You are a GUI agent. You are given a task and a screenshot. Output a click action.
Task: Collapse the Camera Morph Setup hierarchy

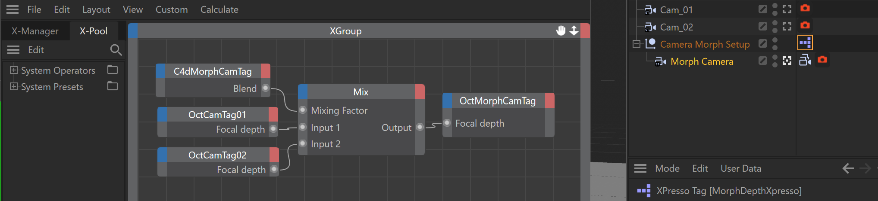tap(636, 44)
